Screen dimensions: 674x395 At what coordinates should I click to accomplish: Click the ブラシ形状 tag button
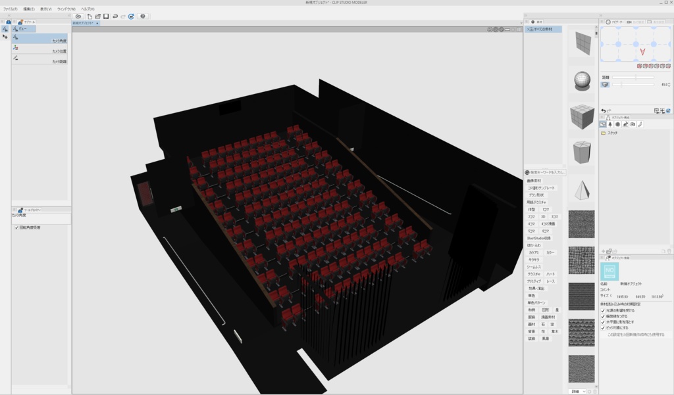536,195
